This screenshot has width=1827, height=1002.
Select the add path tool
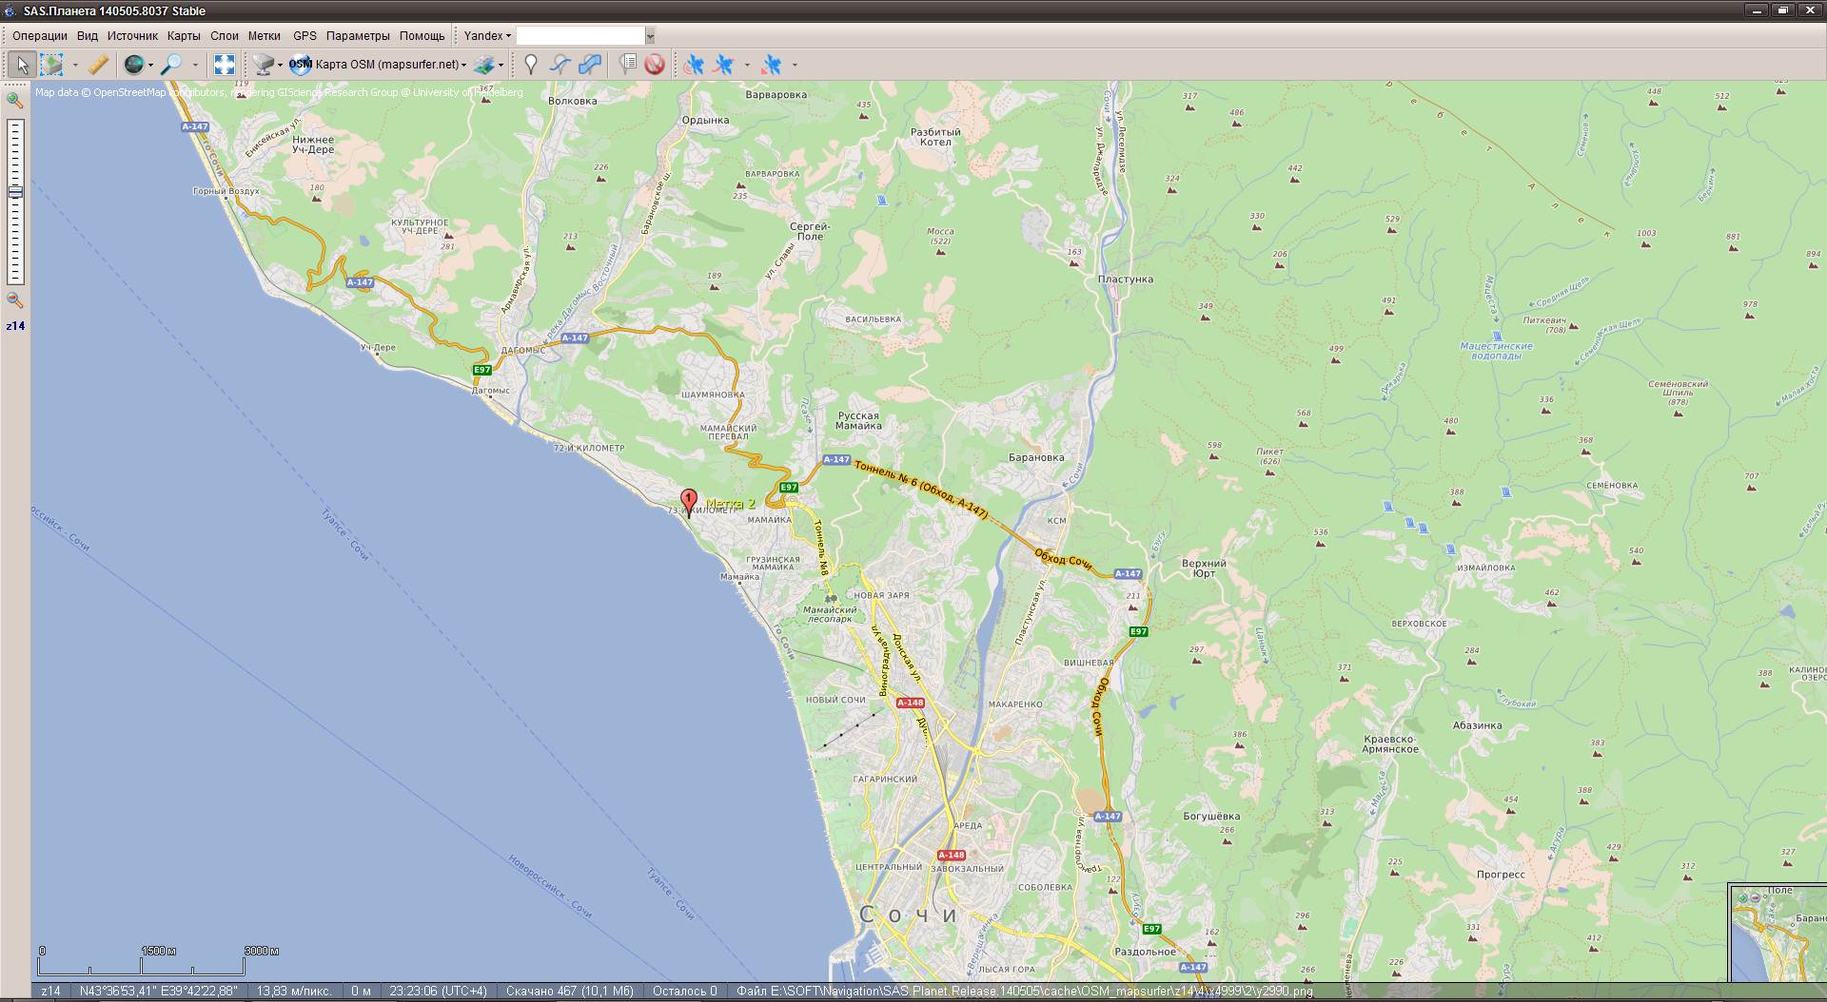pyautogui.click(x=560, y=65)
